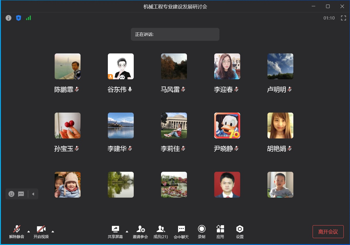The height and width of the screenshot is (245, 350).
Task: Click the blue security shield icon
Action: [x=18, y=18]
